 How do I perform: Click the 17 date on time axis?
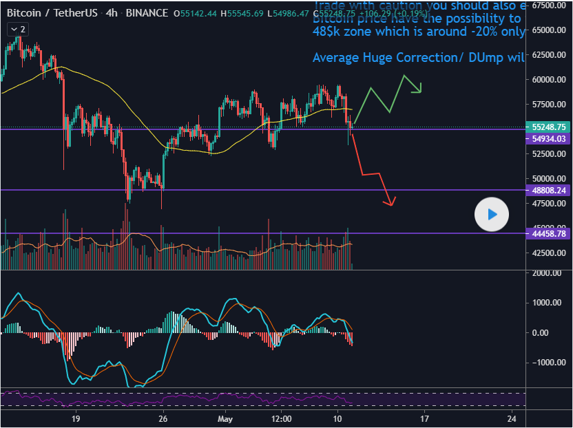click(x=424, y=418)
